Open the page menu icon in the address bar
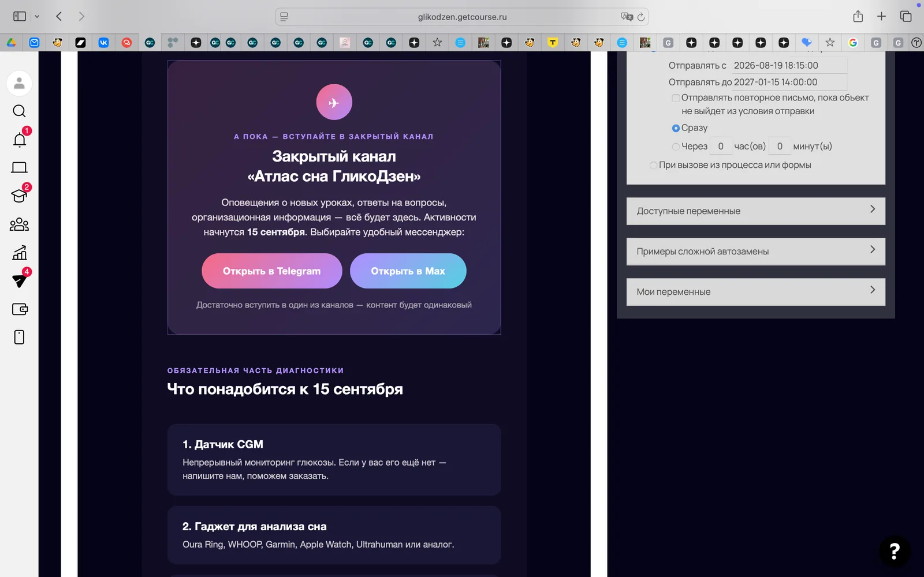The width and height of the screenshot is (924, 577). pyautogui.click(x=284, y=17)
